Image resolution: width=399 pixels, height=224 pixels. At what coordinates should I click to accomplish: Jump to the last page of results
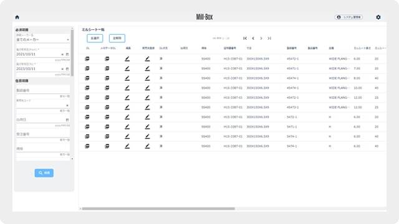click(x=269, y=39)
